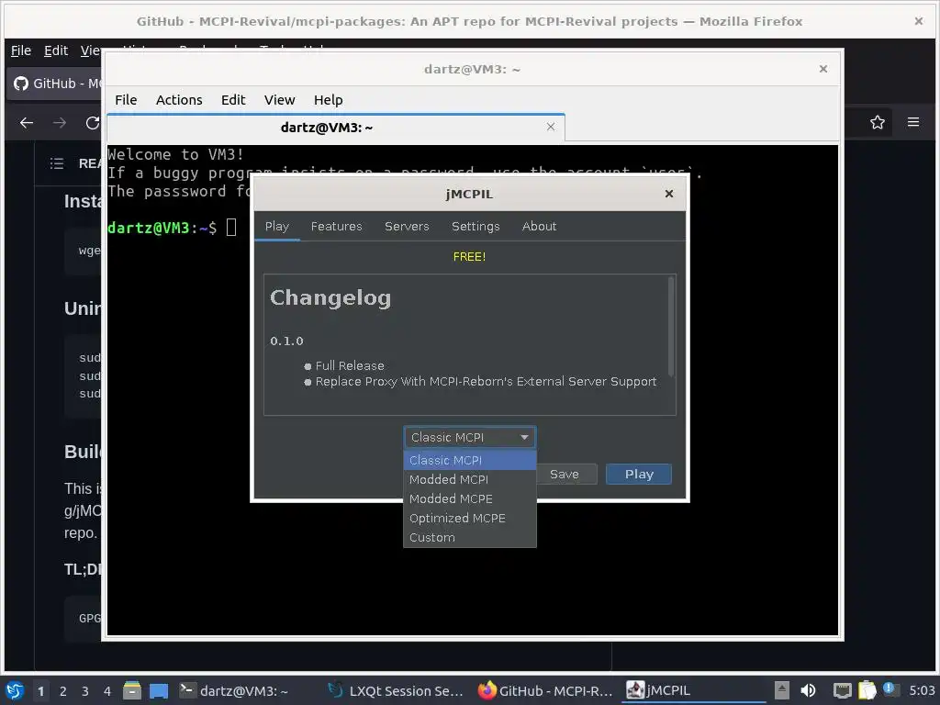This screenshot has width=940, height=705.
Task: Open the About tab in jMCPIL
Action: pos(539,227)
